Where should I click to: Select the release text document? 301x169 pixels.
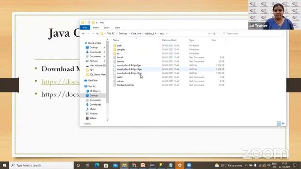(x=120, y=81)
